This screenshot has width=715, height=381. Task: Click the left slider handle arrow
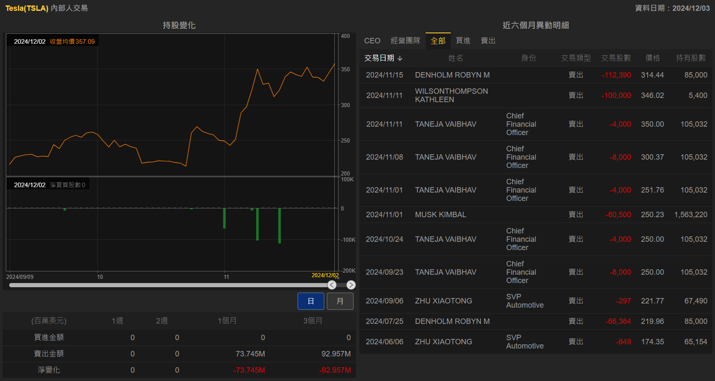(332, 285)
